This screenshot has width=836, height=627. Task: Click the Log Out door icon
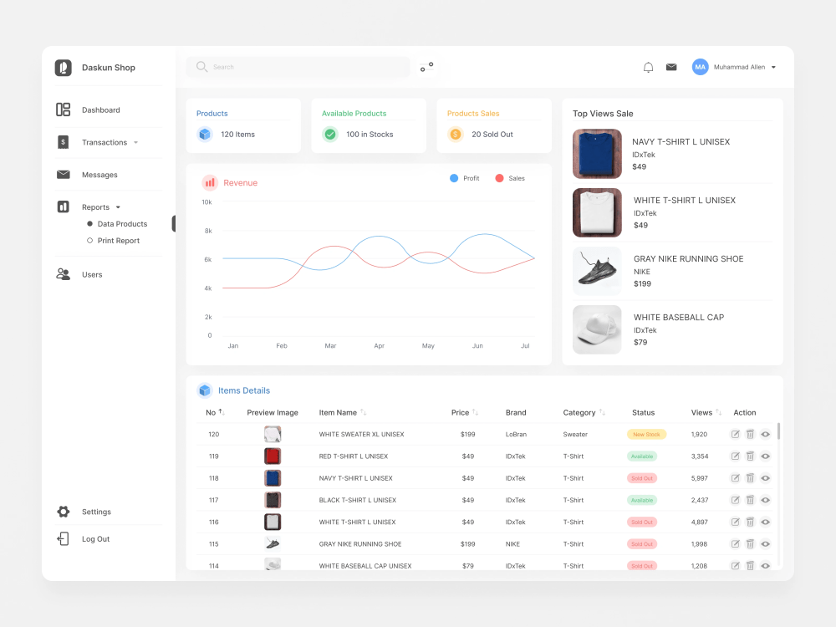(63, 539)
